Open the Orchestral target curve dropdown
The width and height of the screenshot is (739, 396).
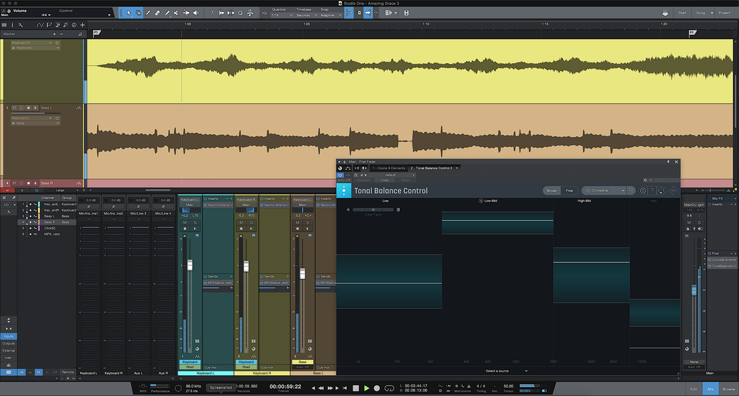click(x=605, y=190)
